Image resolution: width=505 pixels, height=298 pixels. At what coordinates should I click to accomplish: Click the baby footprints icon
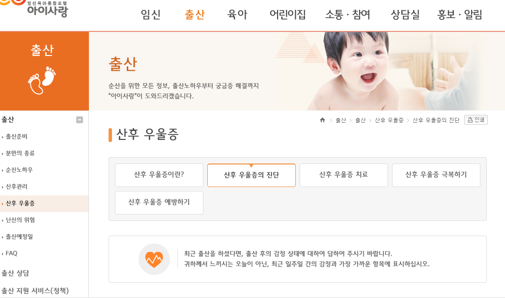click(42, 81)
